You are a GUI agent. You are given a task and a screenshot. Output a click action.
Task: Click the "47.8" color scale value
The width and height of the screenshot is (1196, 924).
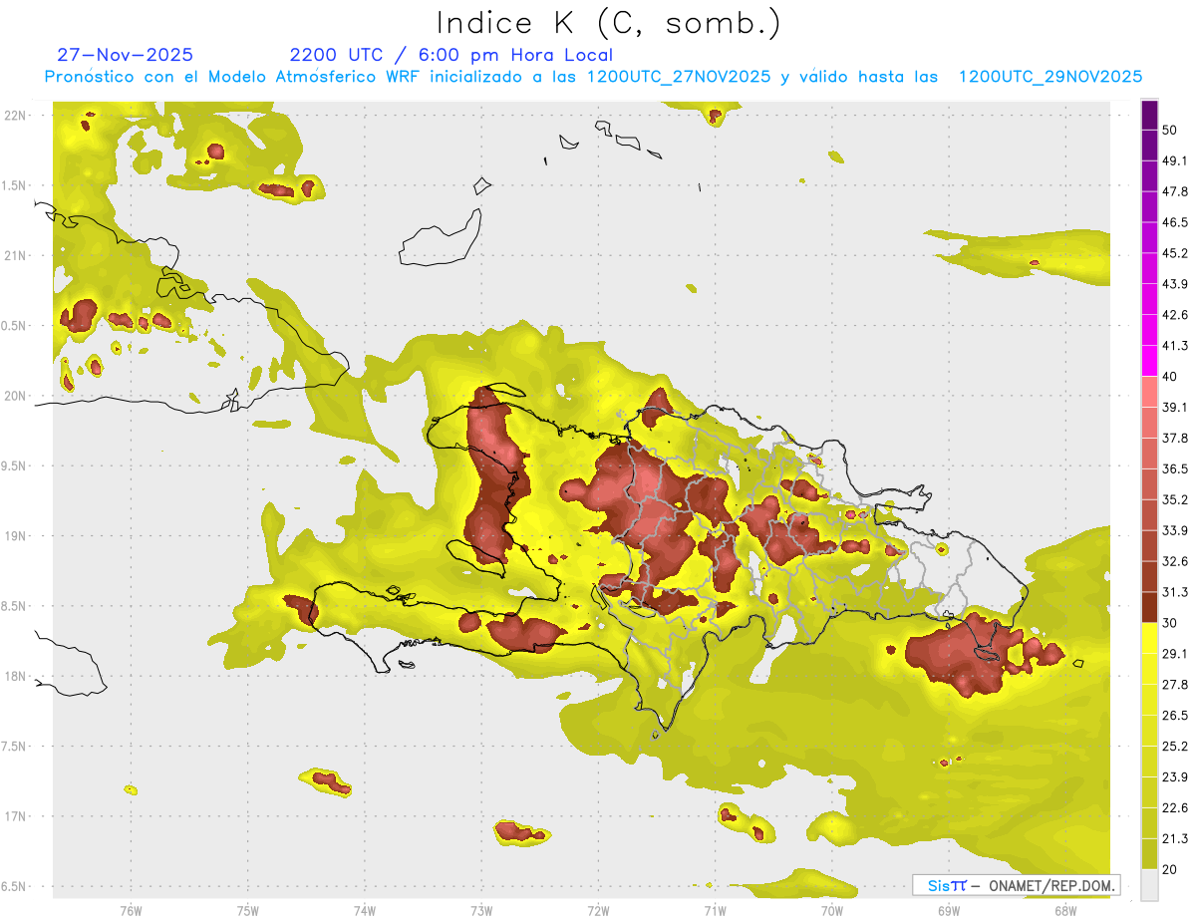(x=1176, y=191)
